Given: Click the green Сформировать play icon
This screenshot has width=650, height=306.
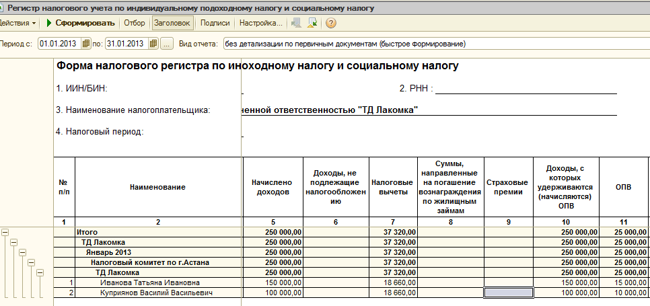Looking at the screenshot, I should click(48, 23).
